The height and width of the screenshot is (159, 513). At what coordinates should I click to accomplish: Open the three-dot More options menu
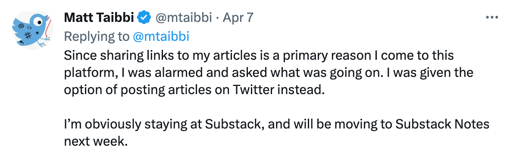(x=492, y=18)
